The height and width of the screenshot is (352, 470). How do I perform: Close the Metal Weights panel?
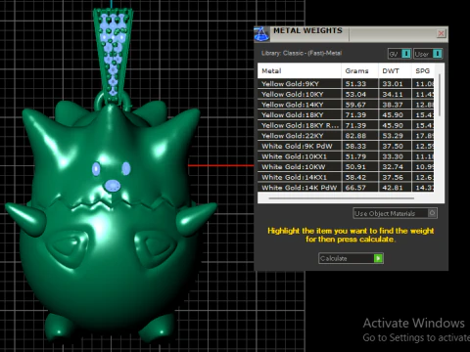441,33
